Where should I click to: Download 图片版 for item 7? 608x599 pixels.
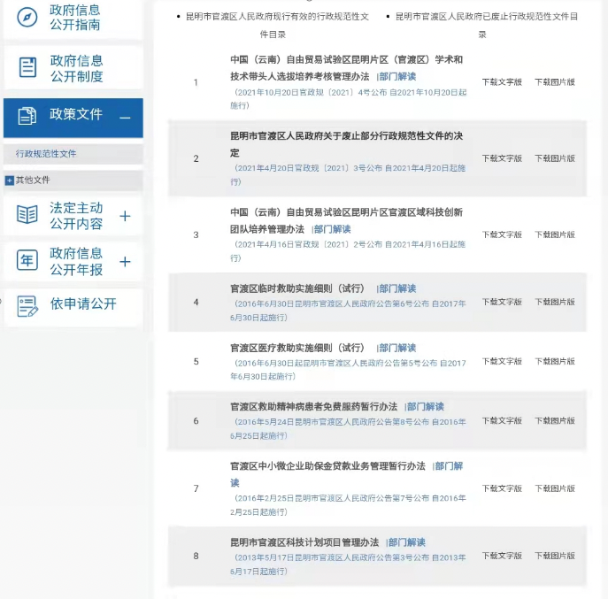(x=555, y=488)
